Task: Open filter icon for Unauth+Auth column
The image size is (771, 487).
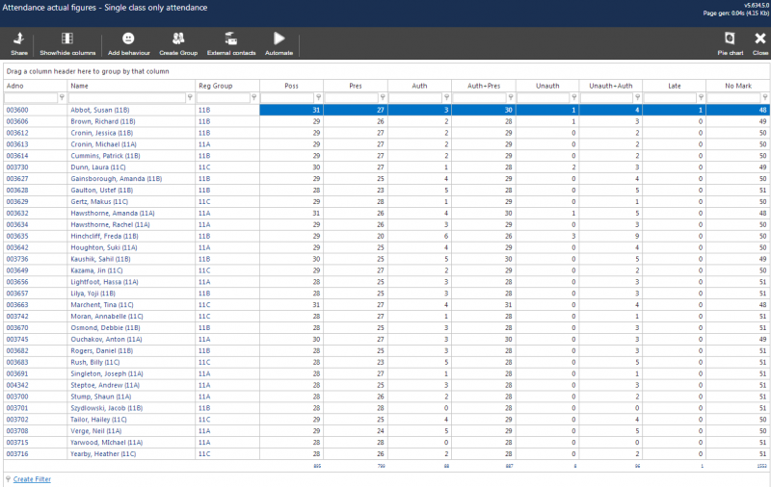Action: click(x=638, y=97)
